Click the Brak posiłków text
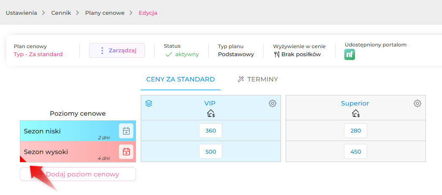Viewport: 442px width, 195px height. [301, 54]
